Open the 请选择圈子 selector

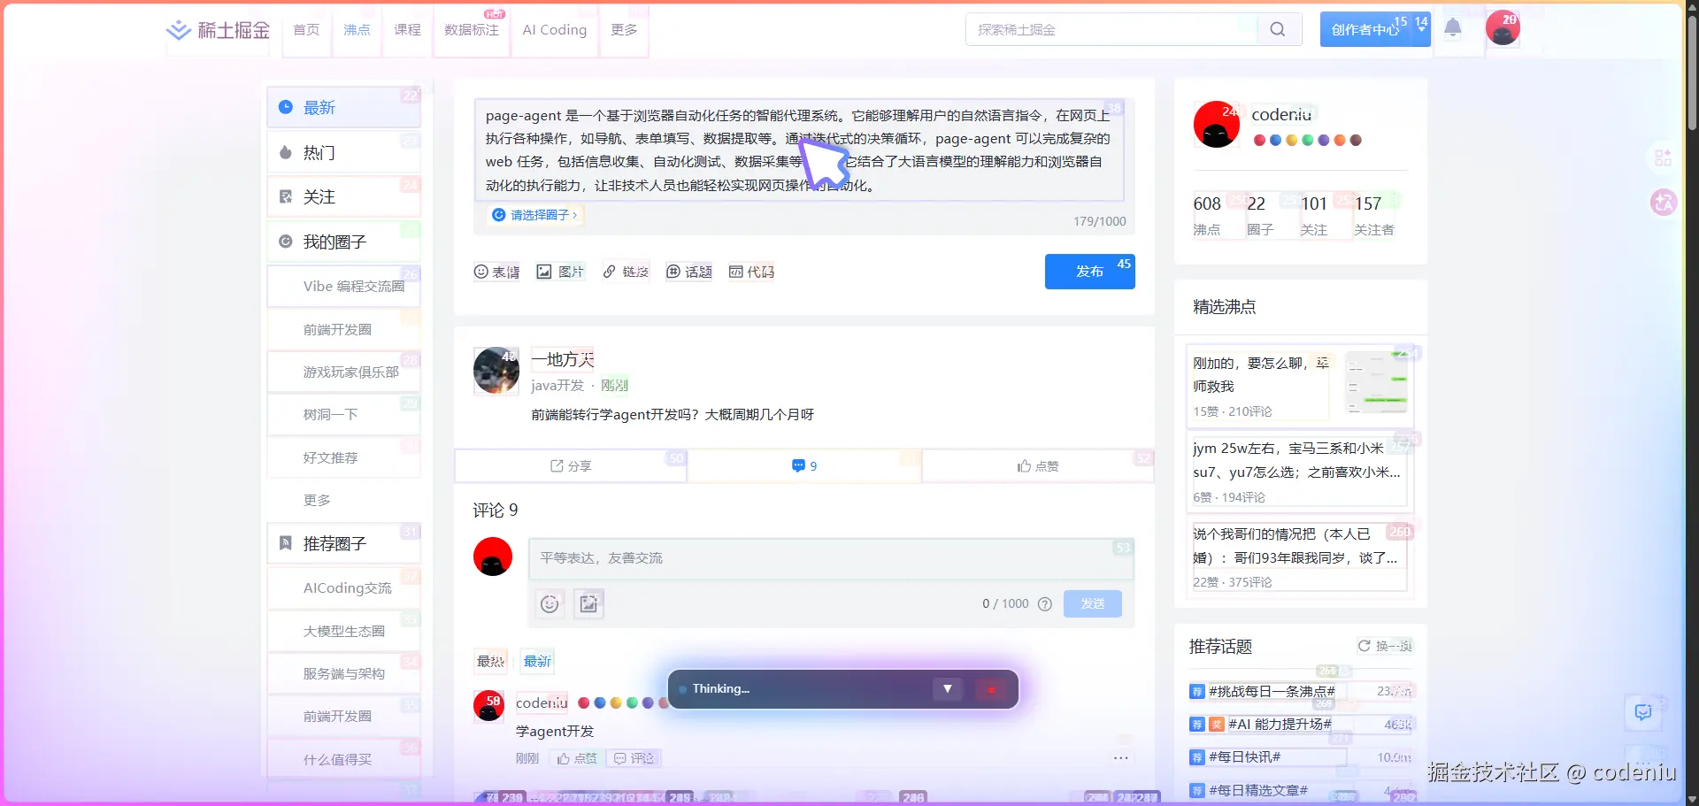click(534, 214)
